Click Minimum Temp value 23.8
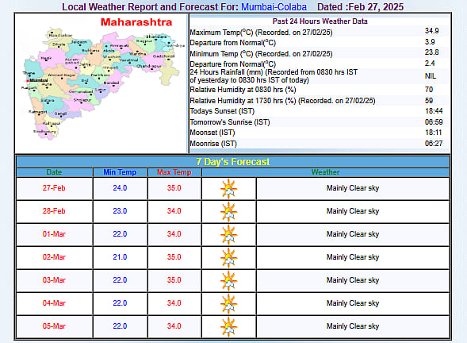Viewport: 467px width, 343px height. coord(431,52)
